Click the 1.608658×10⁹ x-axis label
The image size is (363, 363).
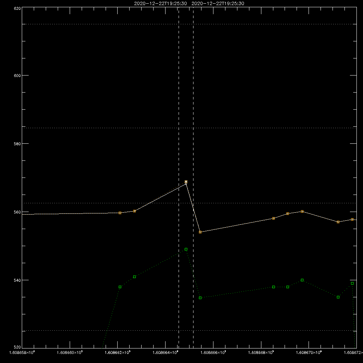coord(22,352)
